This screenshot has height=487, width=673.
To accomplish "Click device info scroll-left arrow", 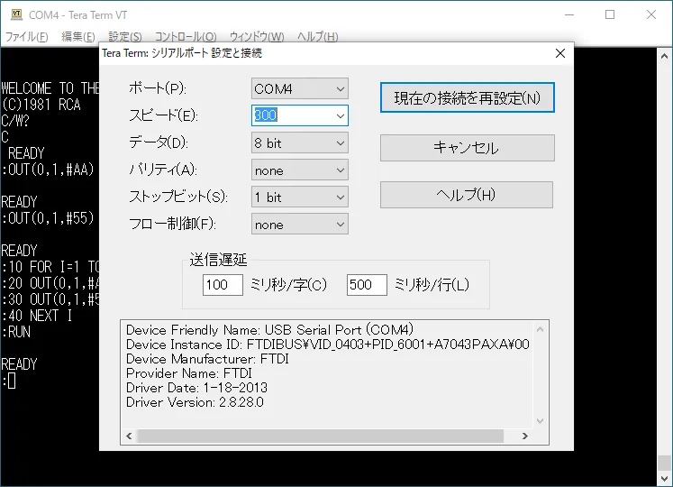I will click(x=129, y=436).
